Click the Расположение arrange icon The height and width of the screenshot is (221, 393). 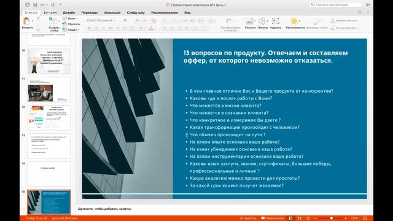(x=294, y=21)
